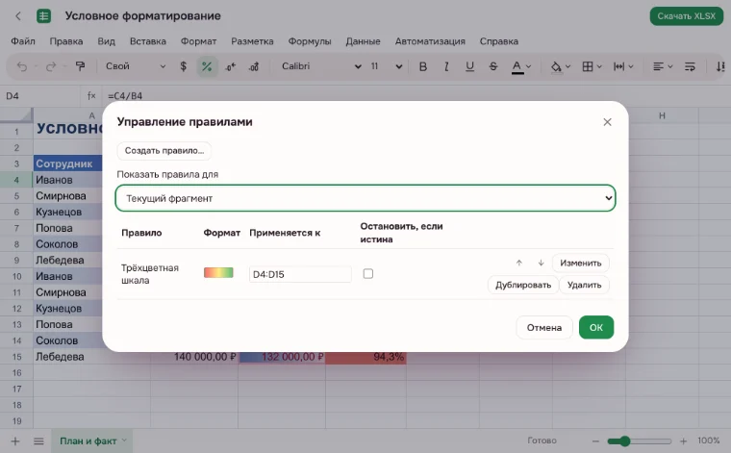Click the fx function icon
Viewport: 731px width, 453px height.
coord(91,95)
